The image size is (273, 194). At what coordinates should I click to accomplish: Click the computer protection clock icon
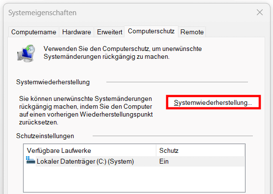coord(26,53)
